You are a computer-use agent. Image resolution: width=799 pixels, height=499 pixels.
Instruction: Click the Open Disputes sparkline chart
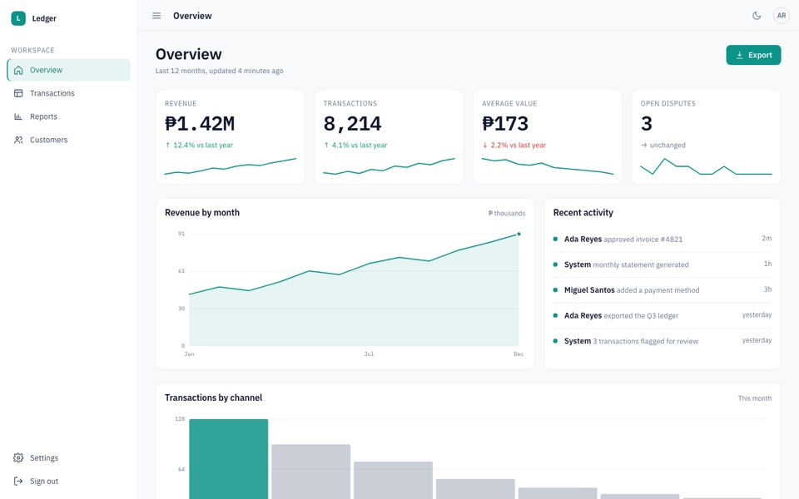click(x=707, y=166)
